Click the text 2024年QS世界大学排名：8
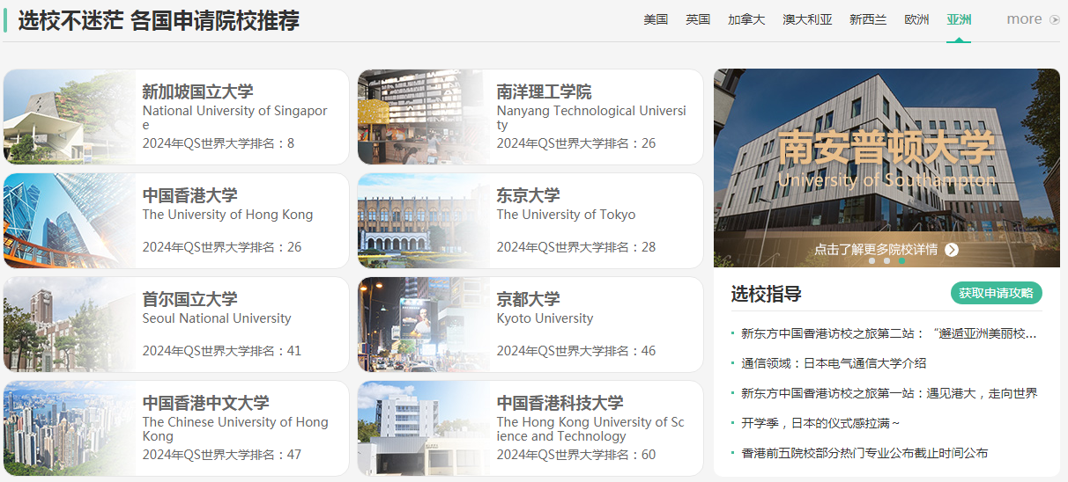 coord(219,143)
